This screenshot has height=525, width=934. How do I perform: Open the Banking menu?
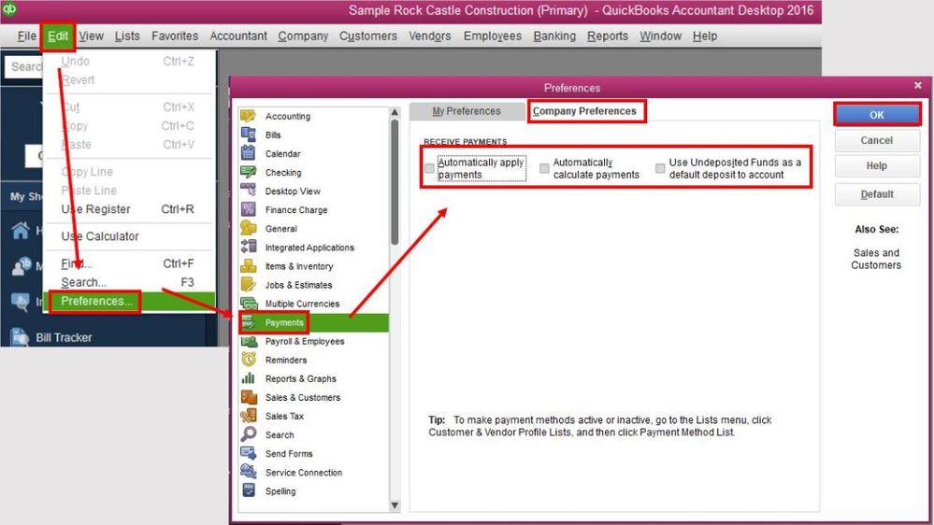coord(554,36)
